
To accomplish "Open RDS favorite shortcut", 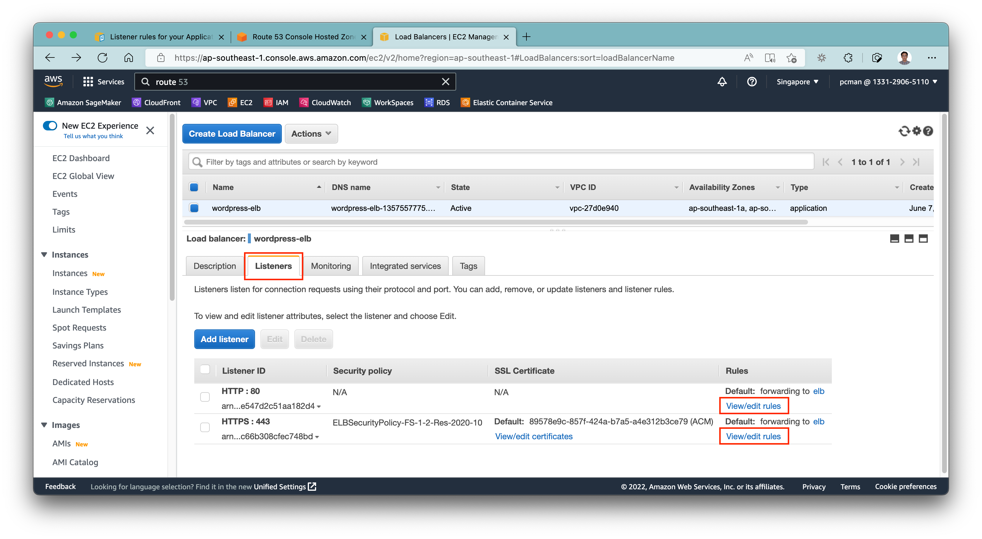I will (x=437, y=102).
